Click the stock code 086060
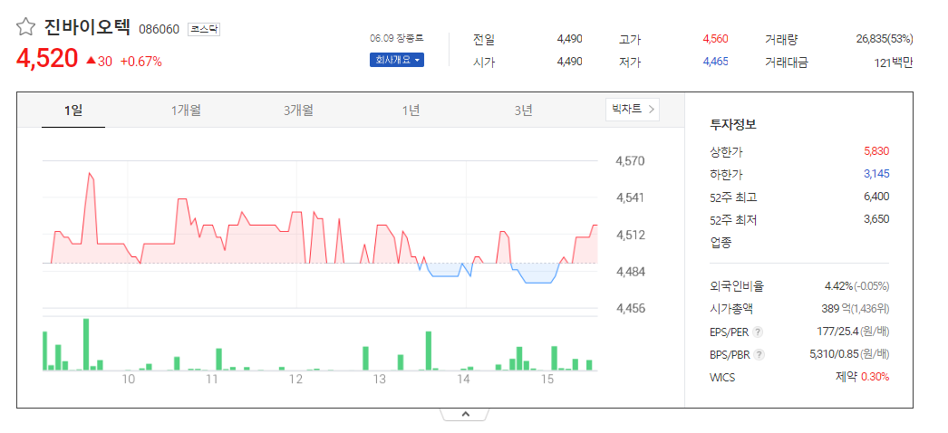Image resolution: width=948 pixels, height=433 pixels. coord(159,29)
